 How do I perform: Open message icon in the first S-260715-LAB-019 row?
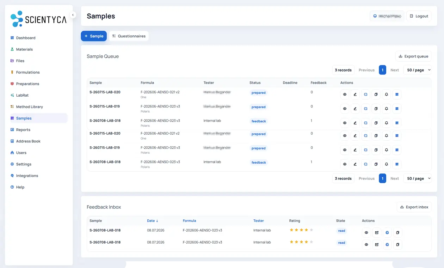[x=366, y=109]
